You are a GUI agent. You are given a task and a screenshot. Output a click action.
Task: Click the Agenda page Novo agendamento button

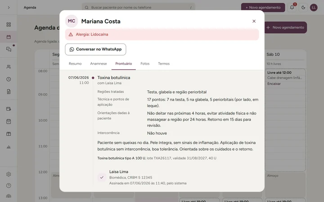click(x=286, y=27)
